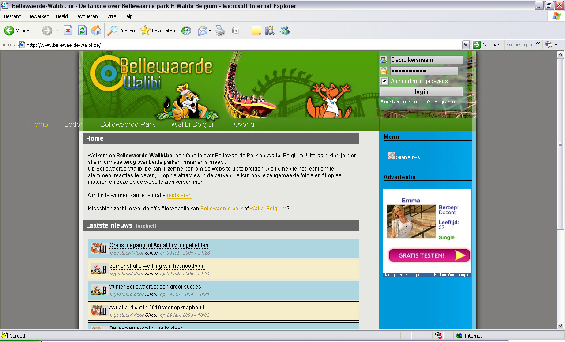The width and height of the screenshot is (565, 342).
Task: Open Sitenieuws in the Menu sidebar
Action: (x=408, y=157)
